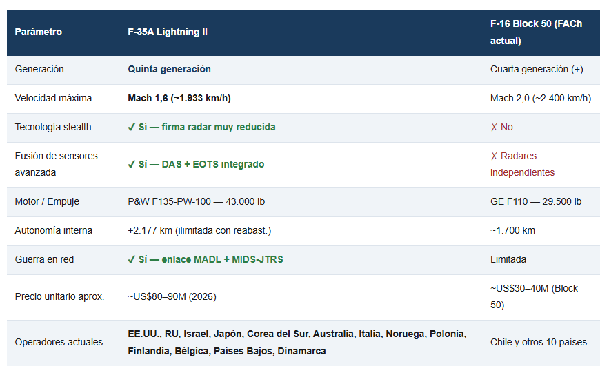Click the F-35A operators country list
609x375 pixels.
297,343
